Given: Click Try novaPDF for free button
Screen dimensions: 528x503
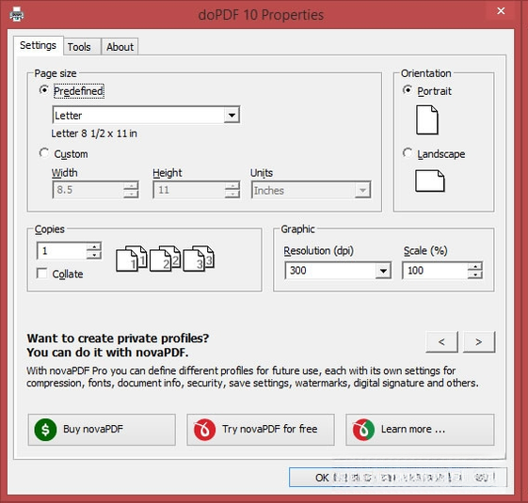Looking at the screenshot, I should pos(261,430).
